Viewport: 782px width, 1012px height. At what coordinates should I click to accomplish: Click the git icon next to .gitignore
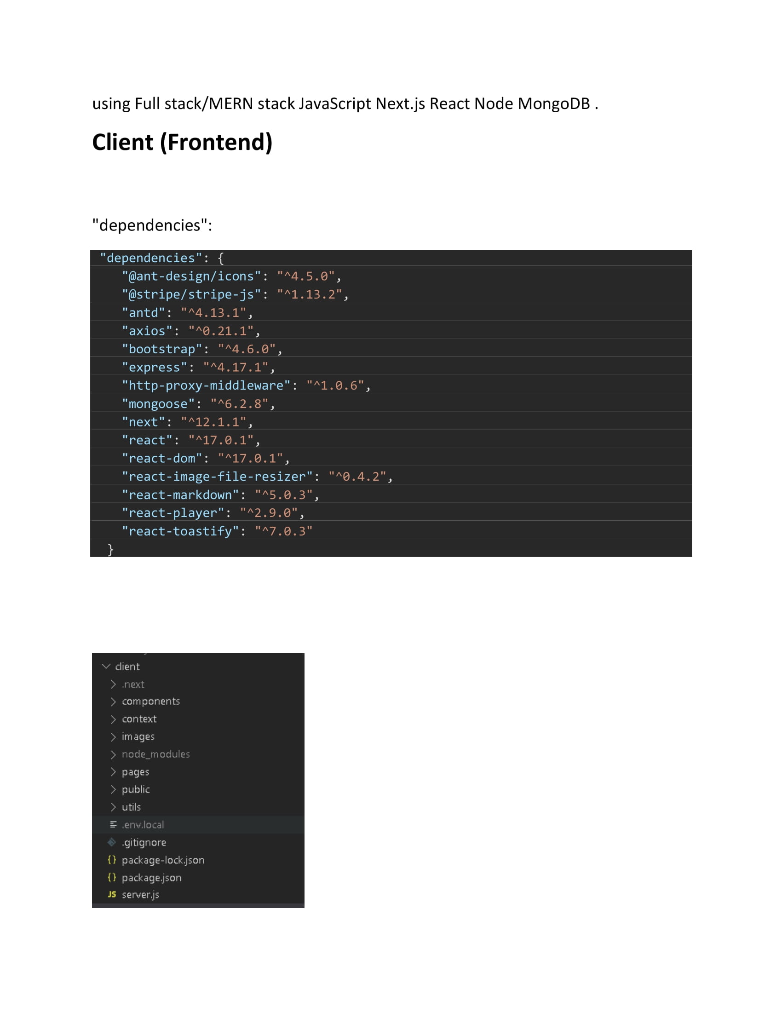[x=111, y=842]
